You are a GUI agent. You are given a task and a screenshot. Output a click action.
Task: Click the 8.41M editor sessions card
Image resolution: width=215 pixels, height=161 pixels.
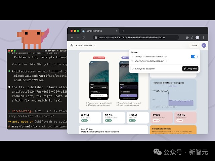pos(90,118)
